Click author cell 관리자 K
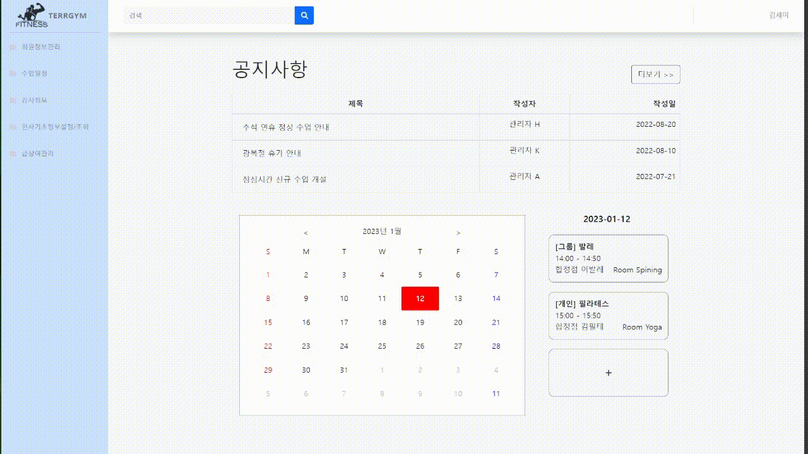Screen dimensions: 808x454 tap(525, 151)
